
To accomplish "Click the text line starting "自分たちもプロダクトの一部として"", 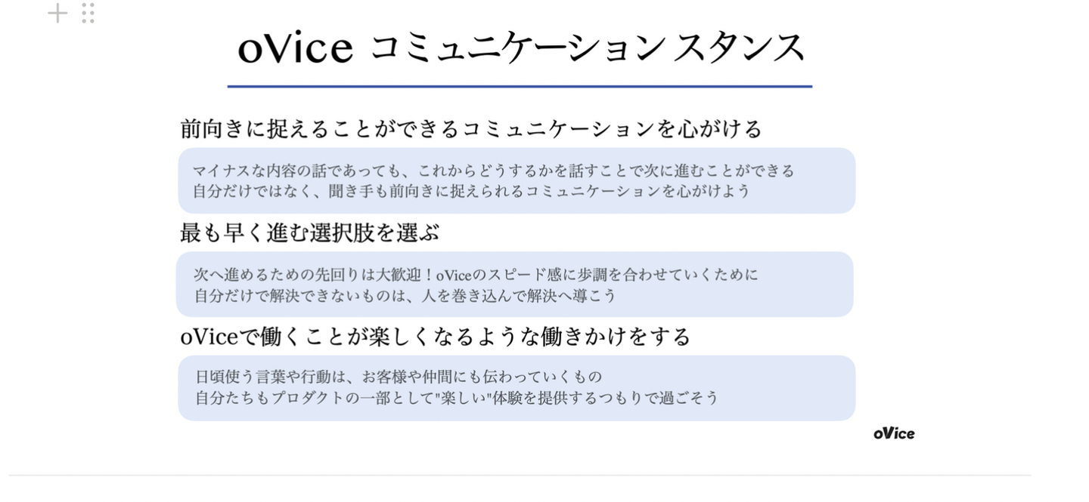I will pyautogui.click(x=456, y=397).
